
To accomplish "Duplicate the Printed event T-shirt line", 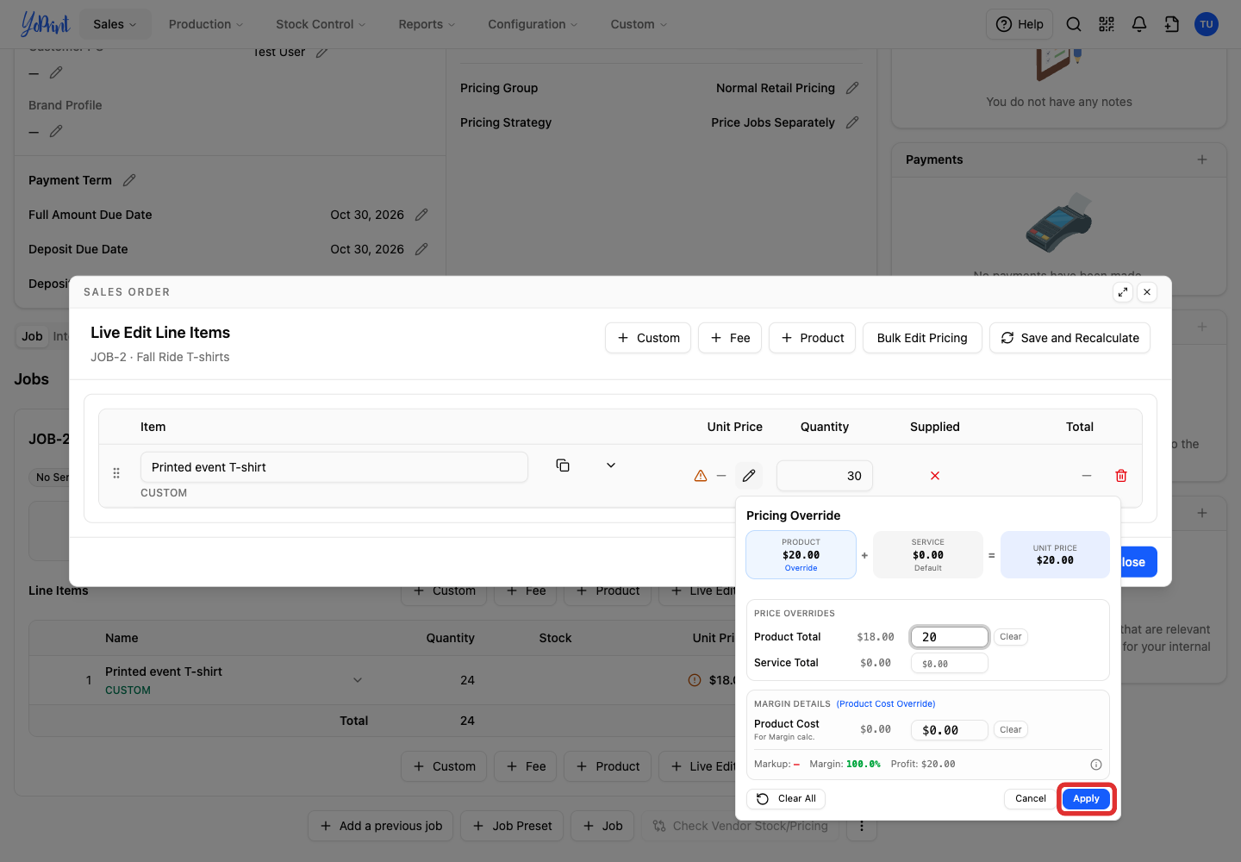I will tap(563, 465).
